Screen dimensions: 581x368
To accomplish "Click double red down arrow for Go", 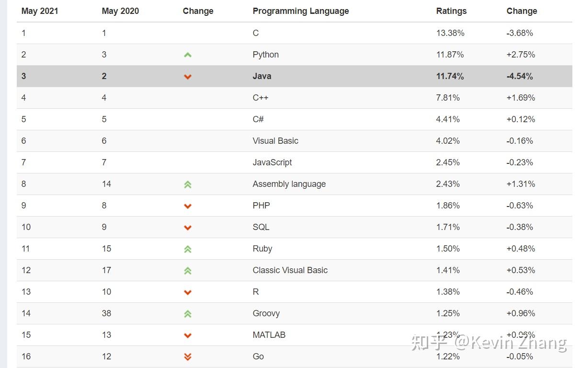I will (188, 357).
